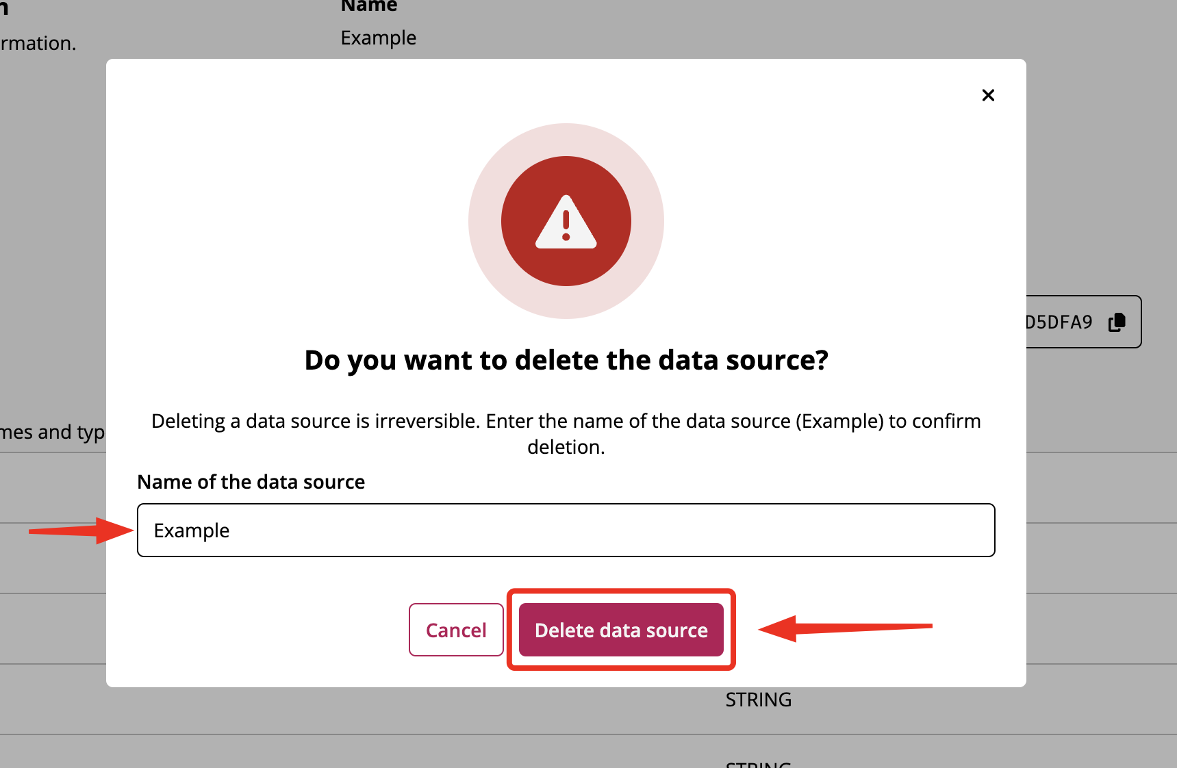Screen dimensions: 1177x768
Task: Click the "Name of the data source" label
Action: coord(251,482)
